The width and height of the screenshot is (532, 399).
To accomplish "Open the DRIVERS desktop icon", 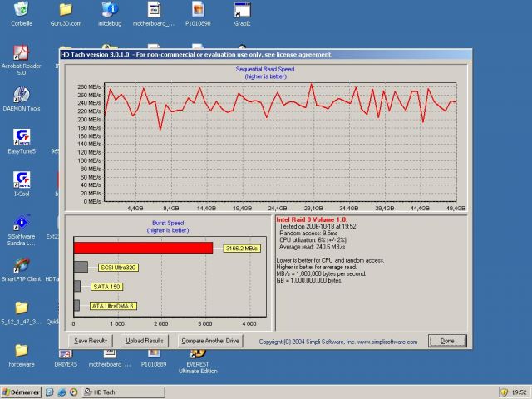I will pos(66,357).
